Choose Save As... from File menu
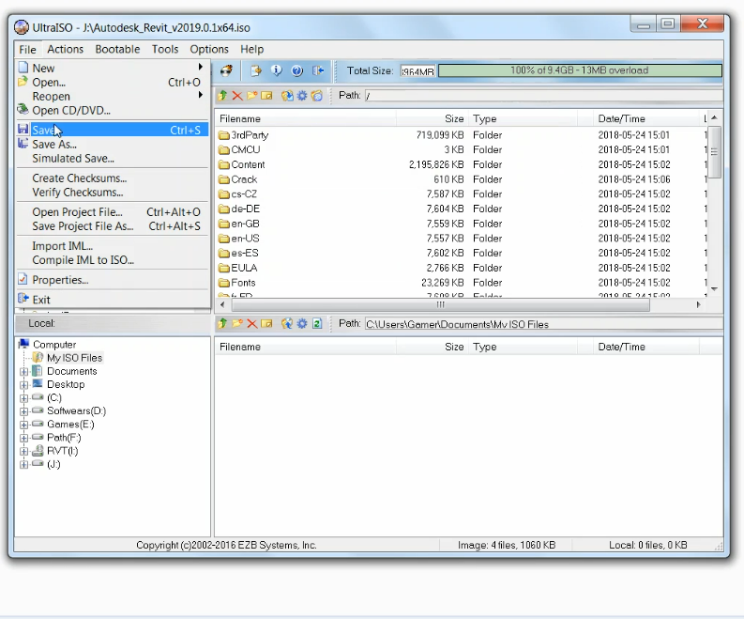 click(x=113, y=144)
